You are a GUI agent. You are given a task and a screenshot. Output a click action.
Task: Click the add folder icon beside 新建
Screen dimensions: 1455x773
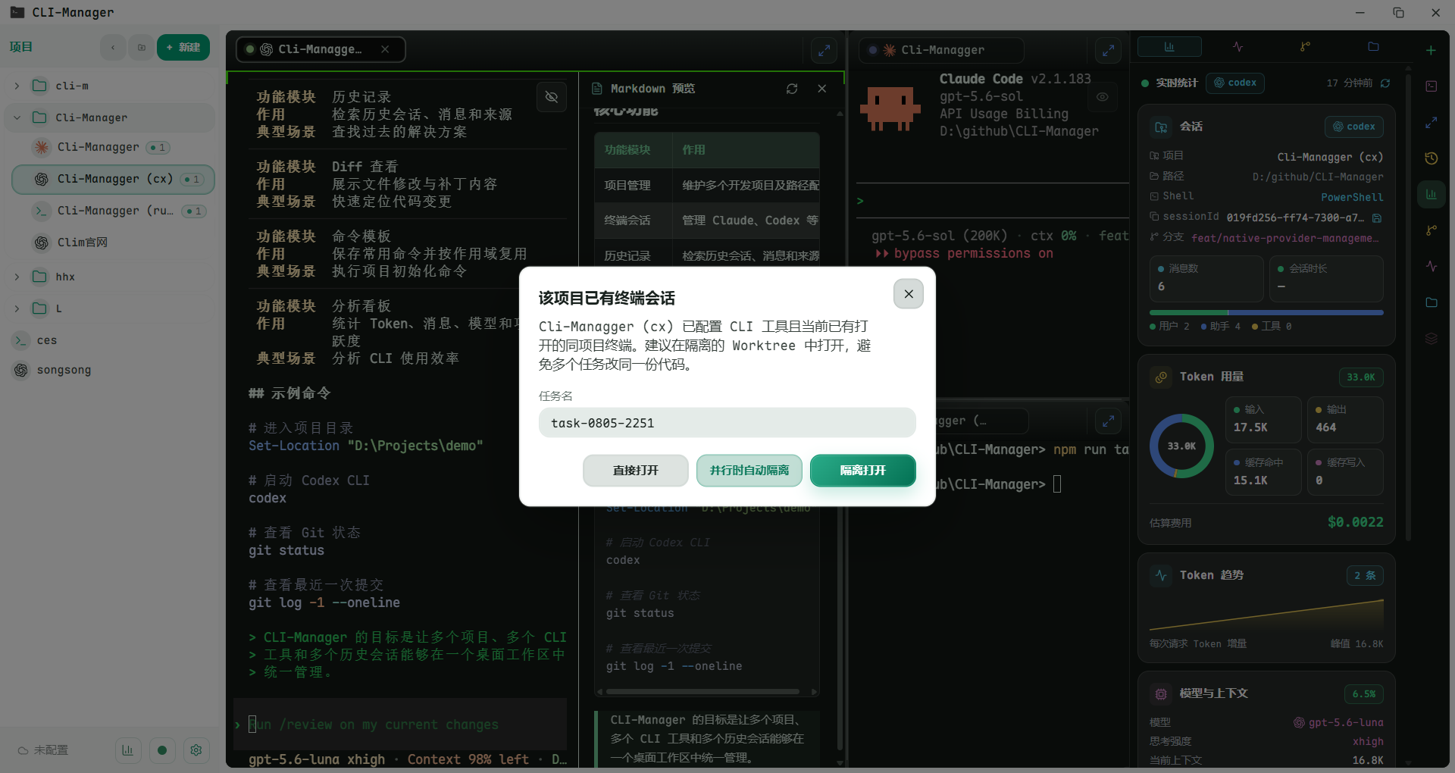[x=141, y=47]
